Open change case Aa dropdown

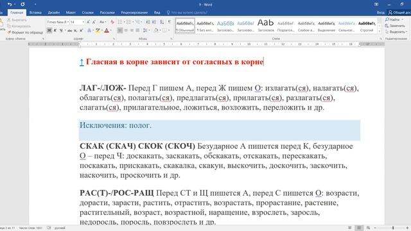point(103,22)
